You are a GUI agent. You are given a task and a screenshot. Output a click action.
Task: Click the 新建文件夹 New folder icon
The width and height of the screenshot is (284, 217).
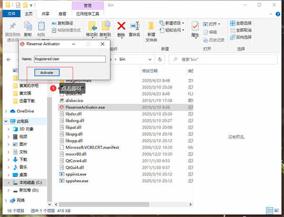[x=151, y=26]
